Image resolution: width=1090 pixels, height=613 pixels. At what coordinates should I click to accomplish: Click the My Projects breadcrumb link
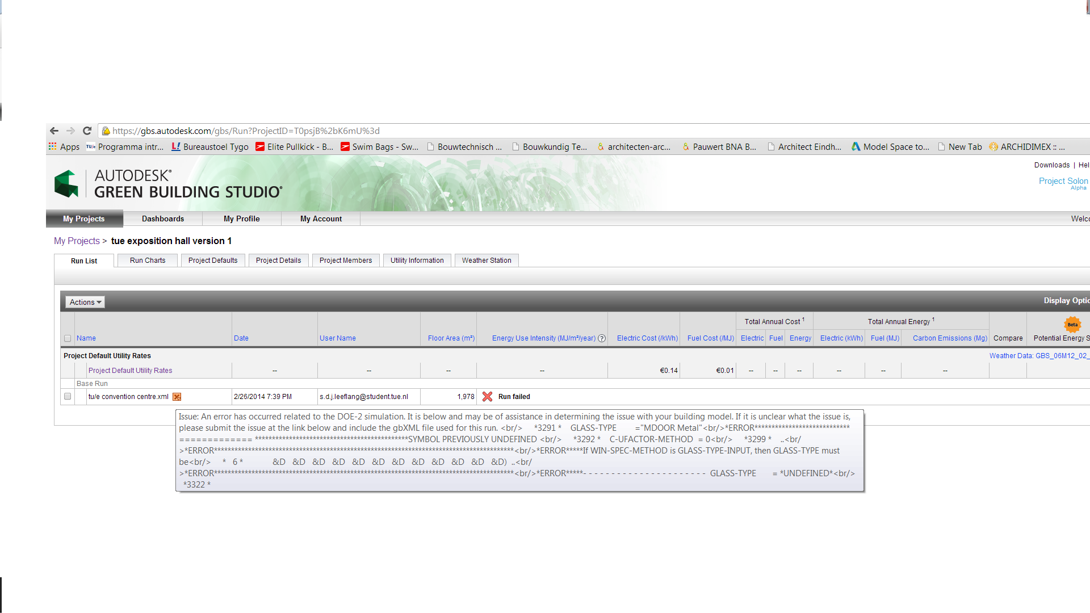pos(77,241)
